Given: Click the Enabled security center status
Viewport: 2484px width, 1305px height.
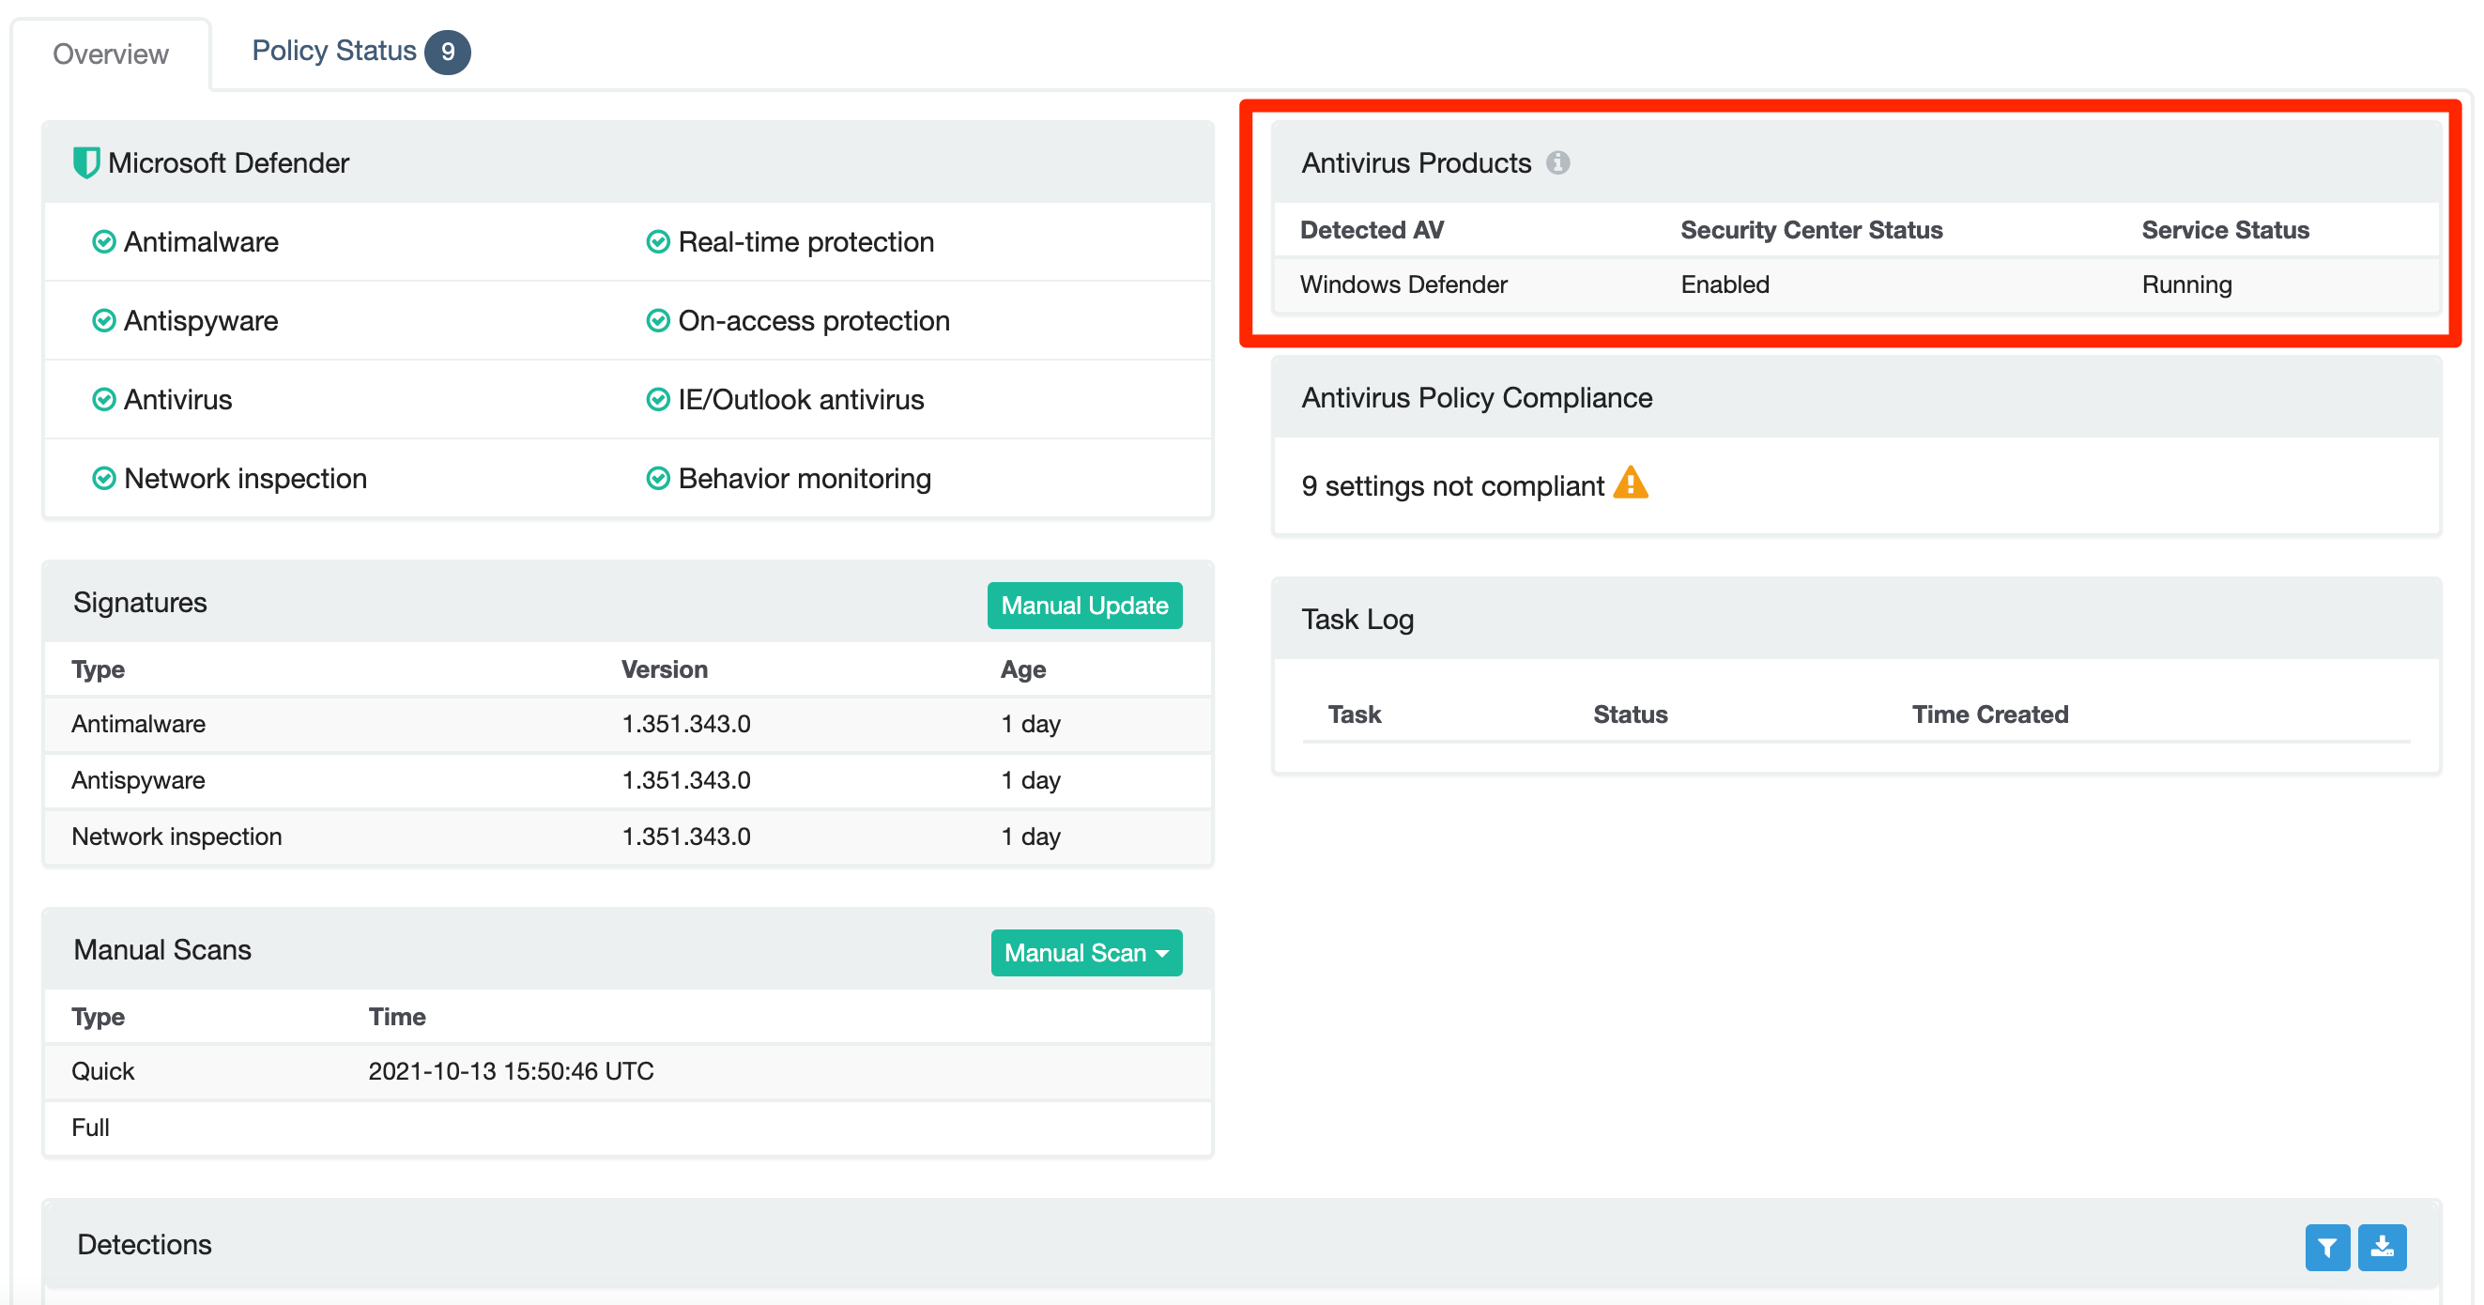Looking at the screenshot, I should coord(1725,284).
